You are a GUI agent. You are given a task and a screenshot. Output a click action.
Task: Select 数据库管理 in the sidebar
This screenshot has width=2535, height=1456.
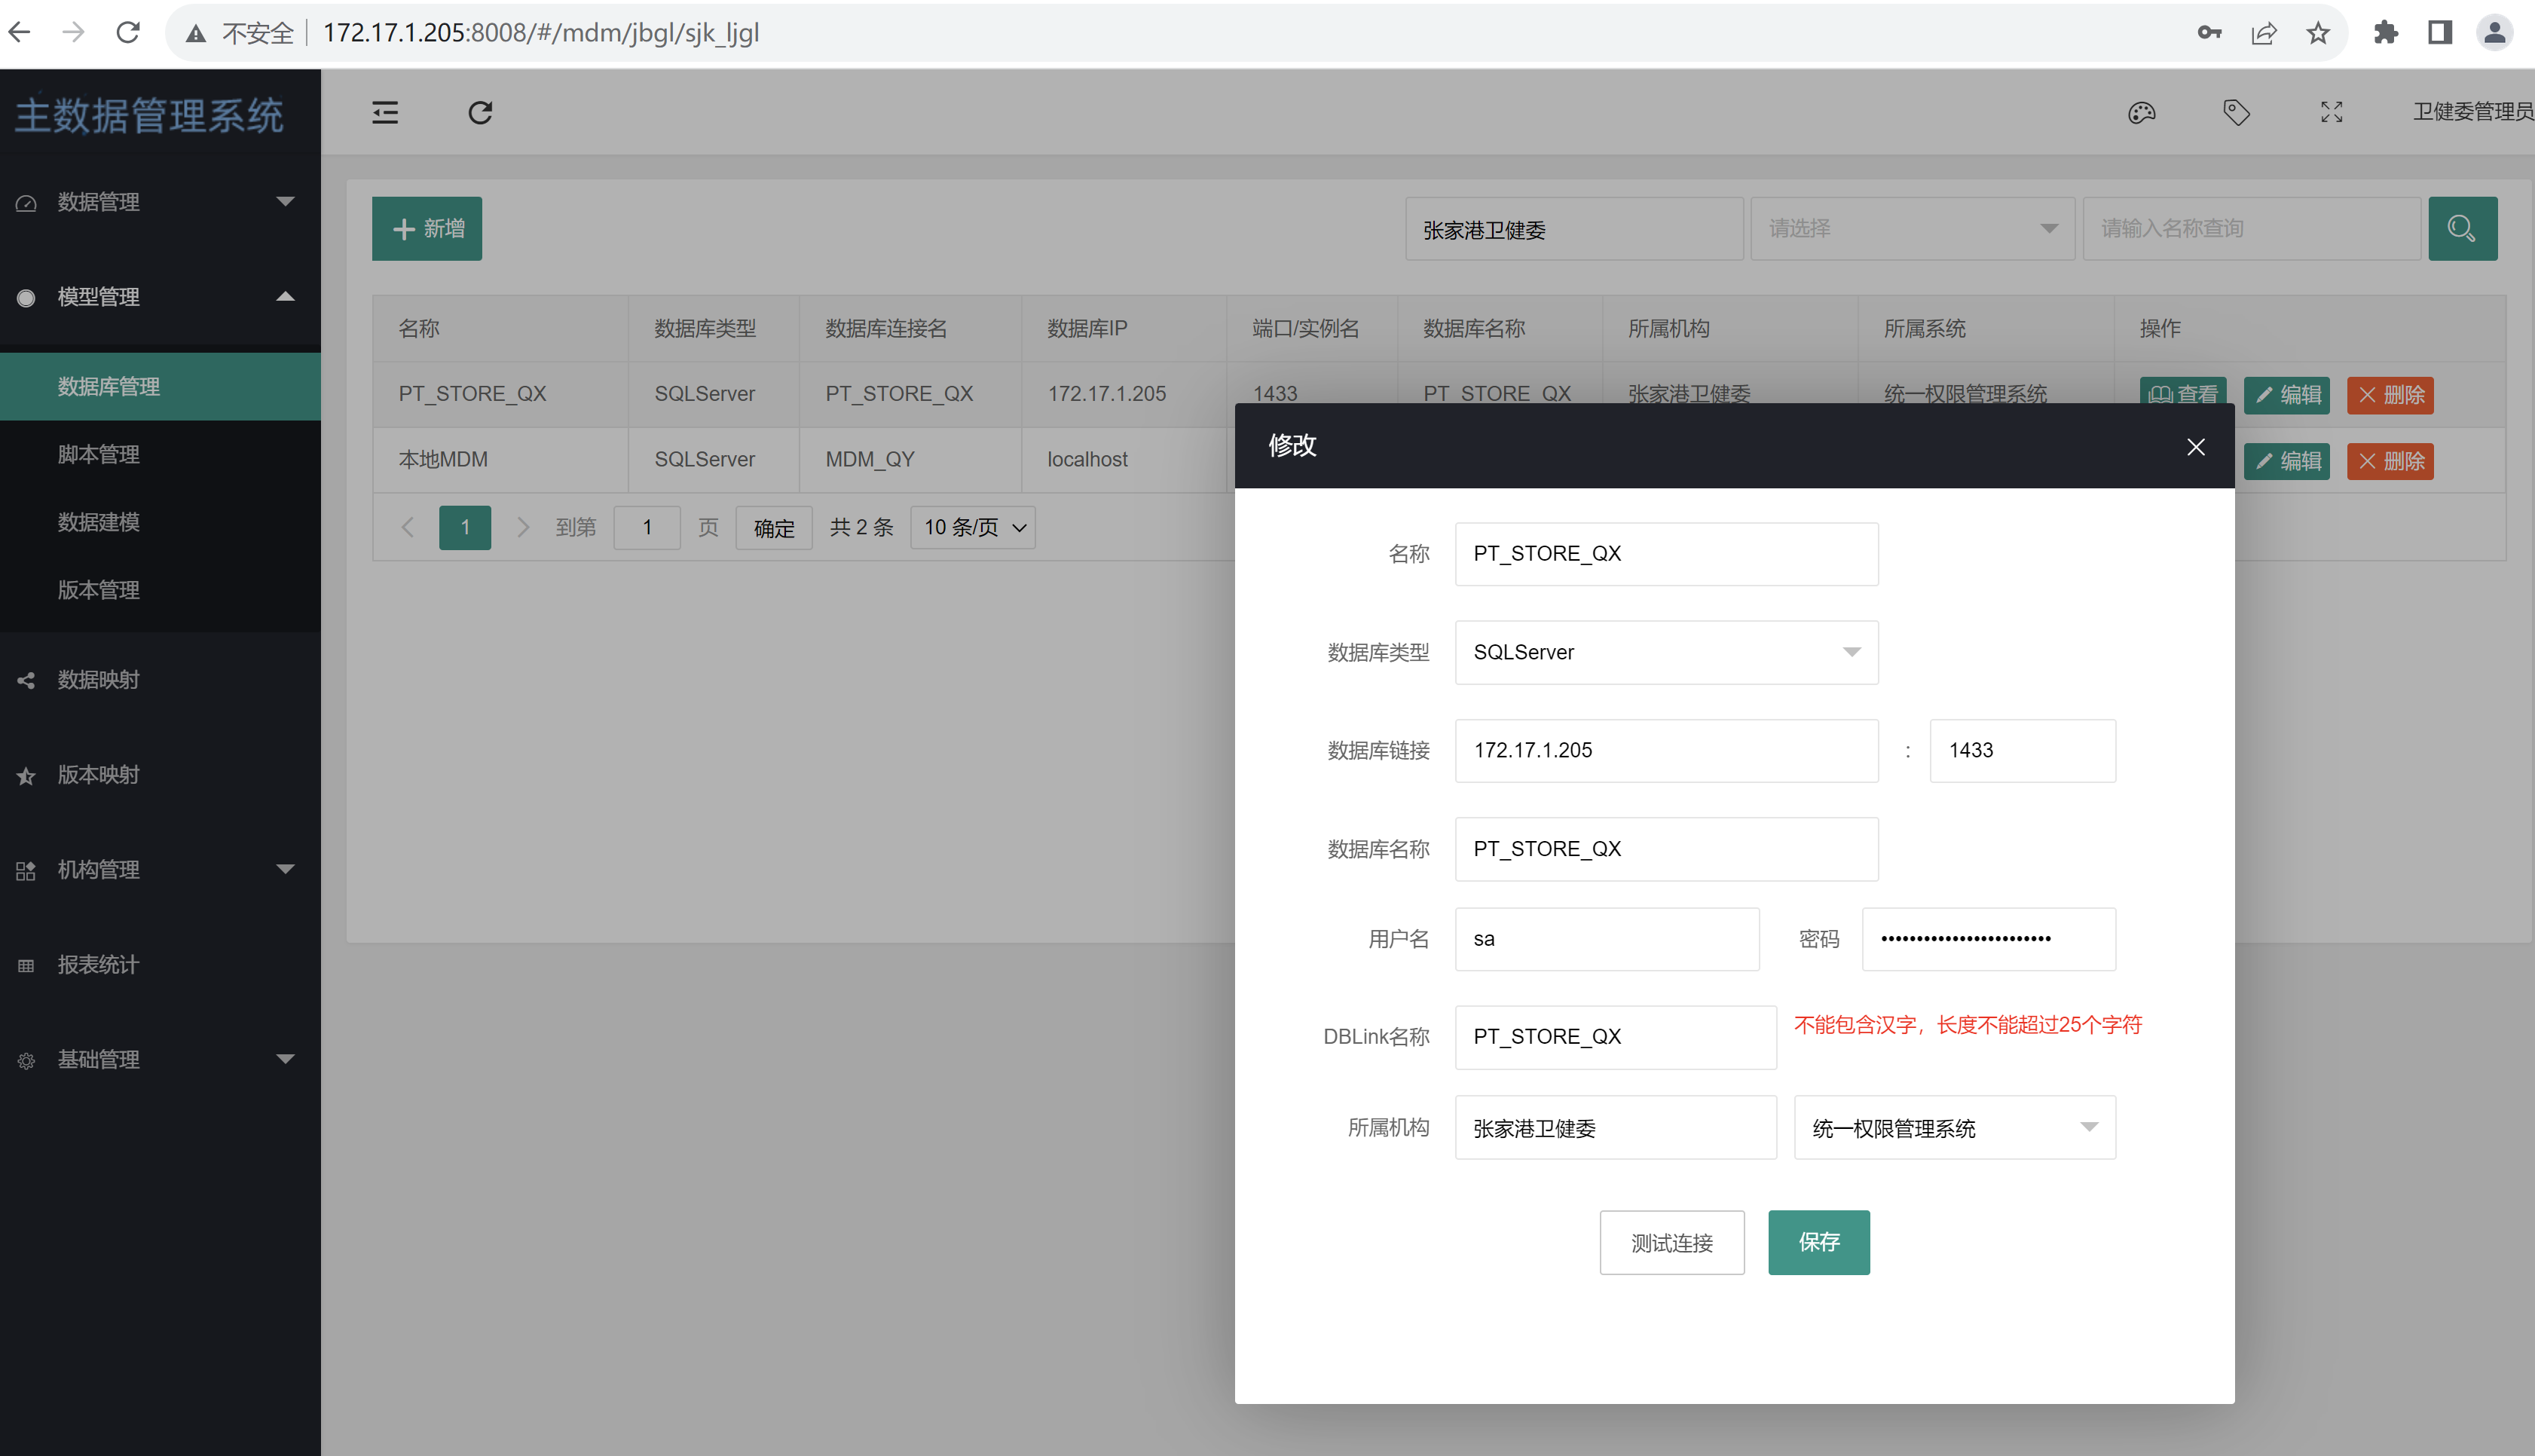click(160, 387)
